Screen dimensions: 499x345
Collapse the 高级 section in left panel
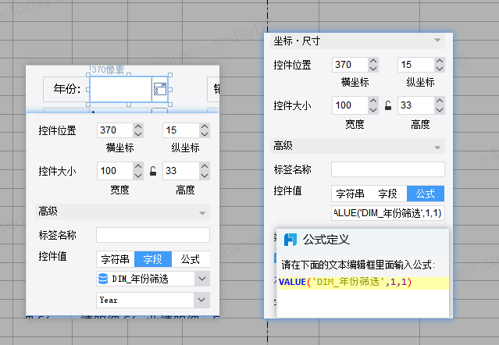coord(202,213)
